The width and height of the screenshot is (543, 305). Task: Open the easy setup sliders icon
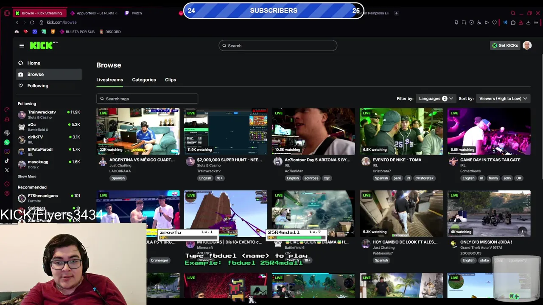click(x=536, y=22)
